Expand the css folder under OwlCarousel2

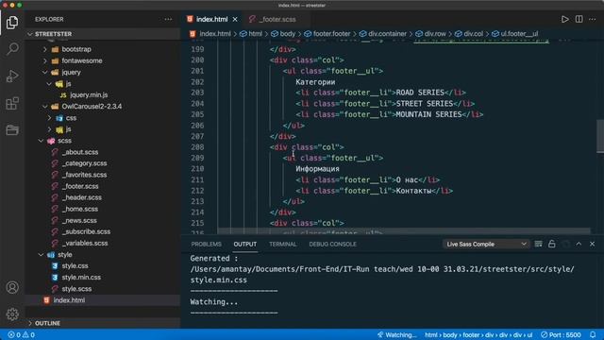click(71, 118)
